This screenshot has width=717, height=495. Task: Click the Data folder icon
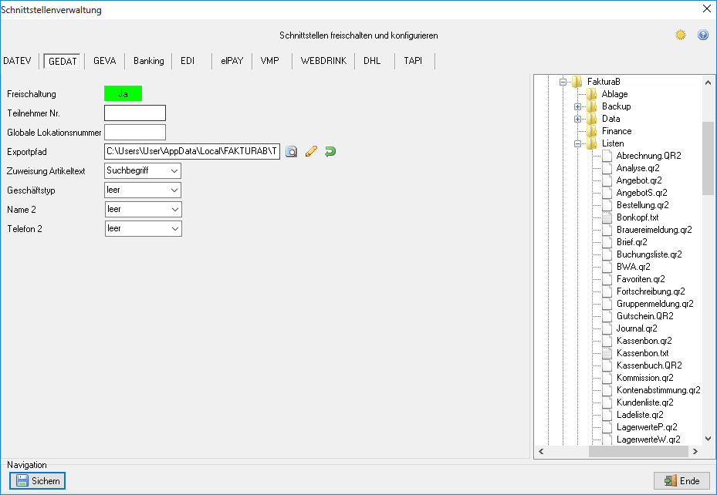coord(592,119)
